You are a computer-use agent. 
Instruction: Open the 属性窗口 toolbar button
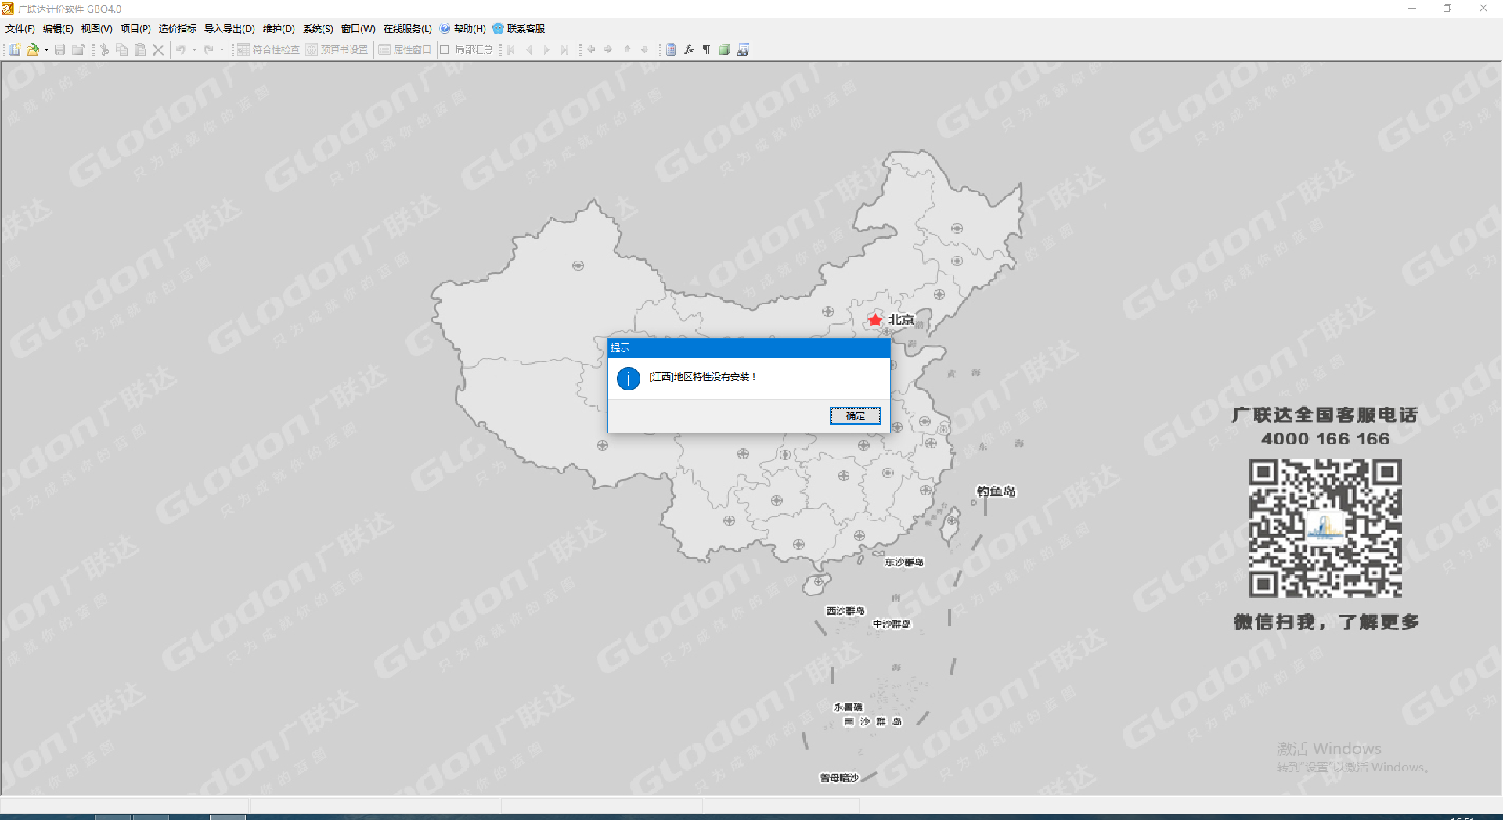pos(405,49)
